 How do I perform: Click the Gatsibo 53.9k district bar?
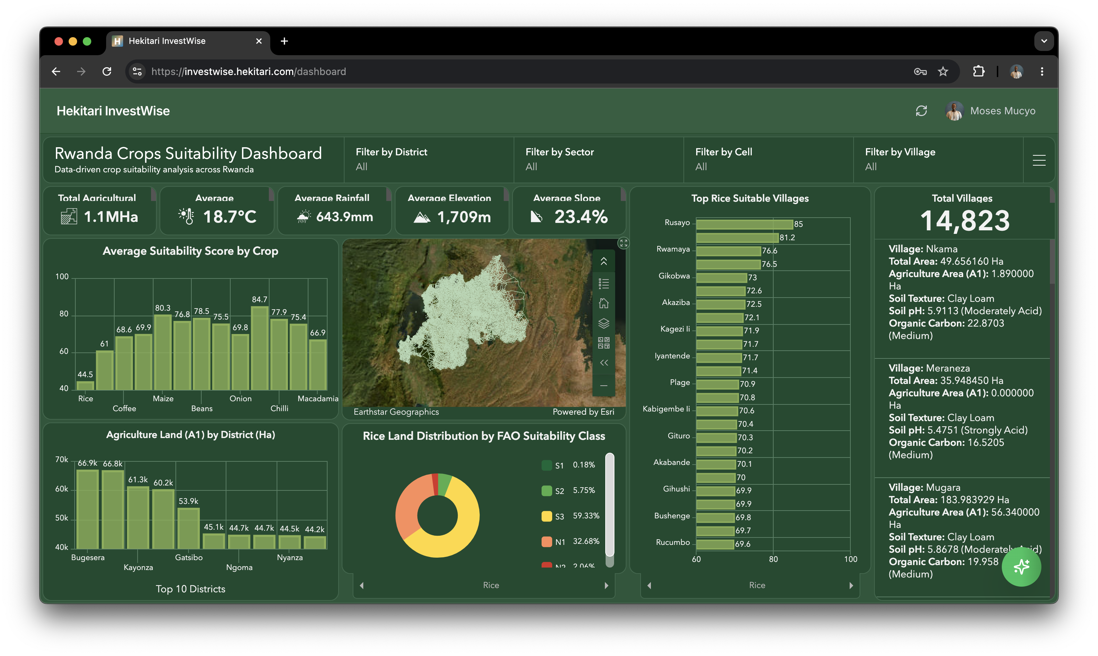click(x=189, y=528)
